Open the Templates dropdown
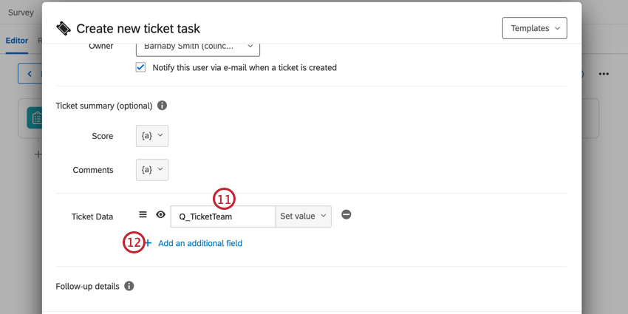 pyautogui.click(x=535, y=28)
